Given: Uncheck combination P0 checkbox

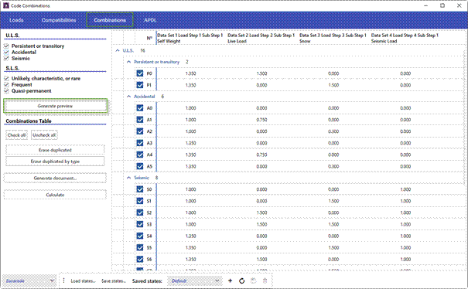Looking at the screenshot, I should pos(140,73).
